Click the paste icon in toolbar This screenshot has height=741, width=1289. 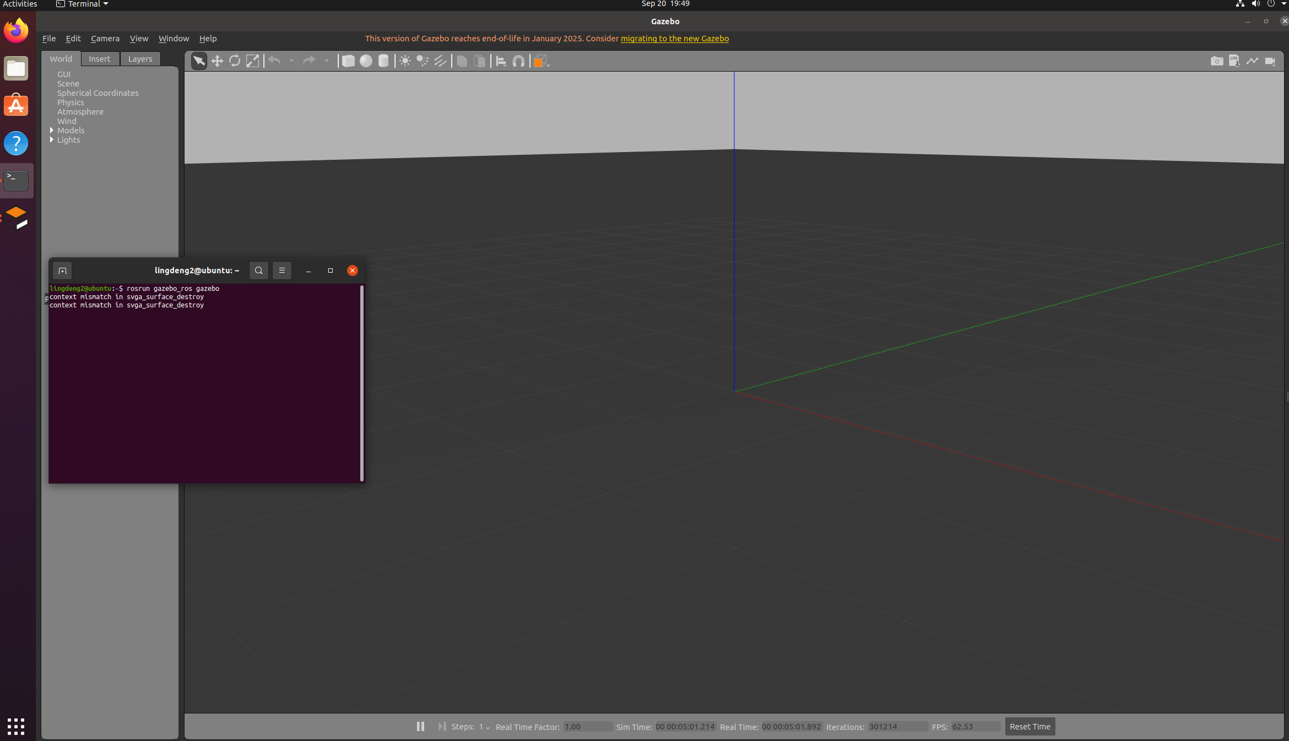pyautogui.click(x=479, y=61)
